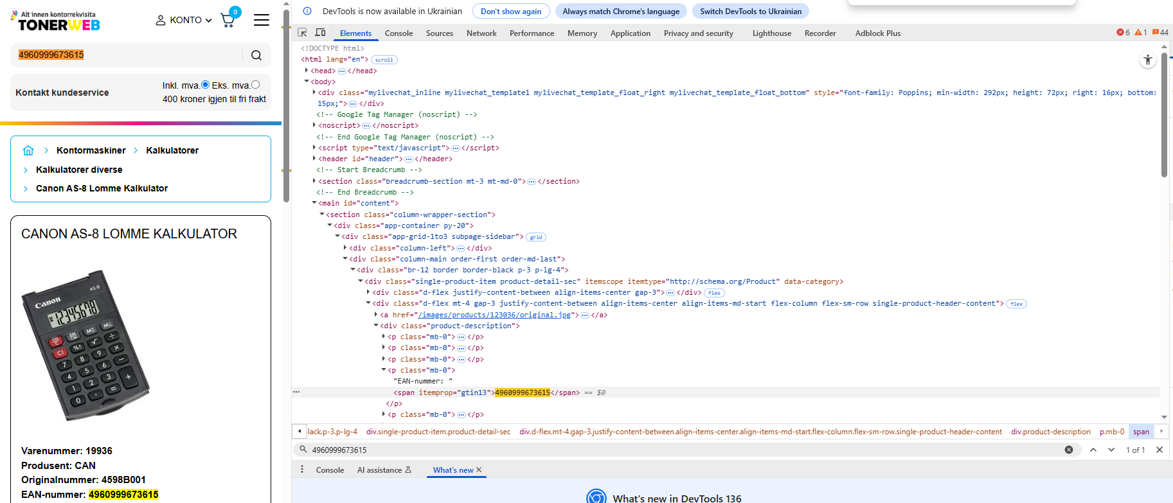1173x503 pixels.
Task: Expand the head element node
Action: point(307,71)
